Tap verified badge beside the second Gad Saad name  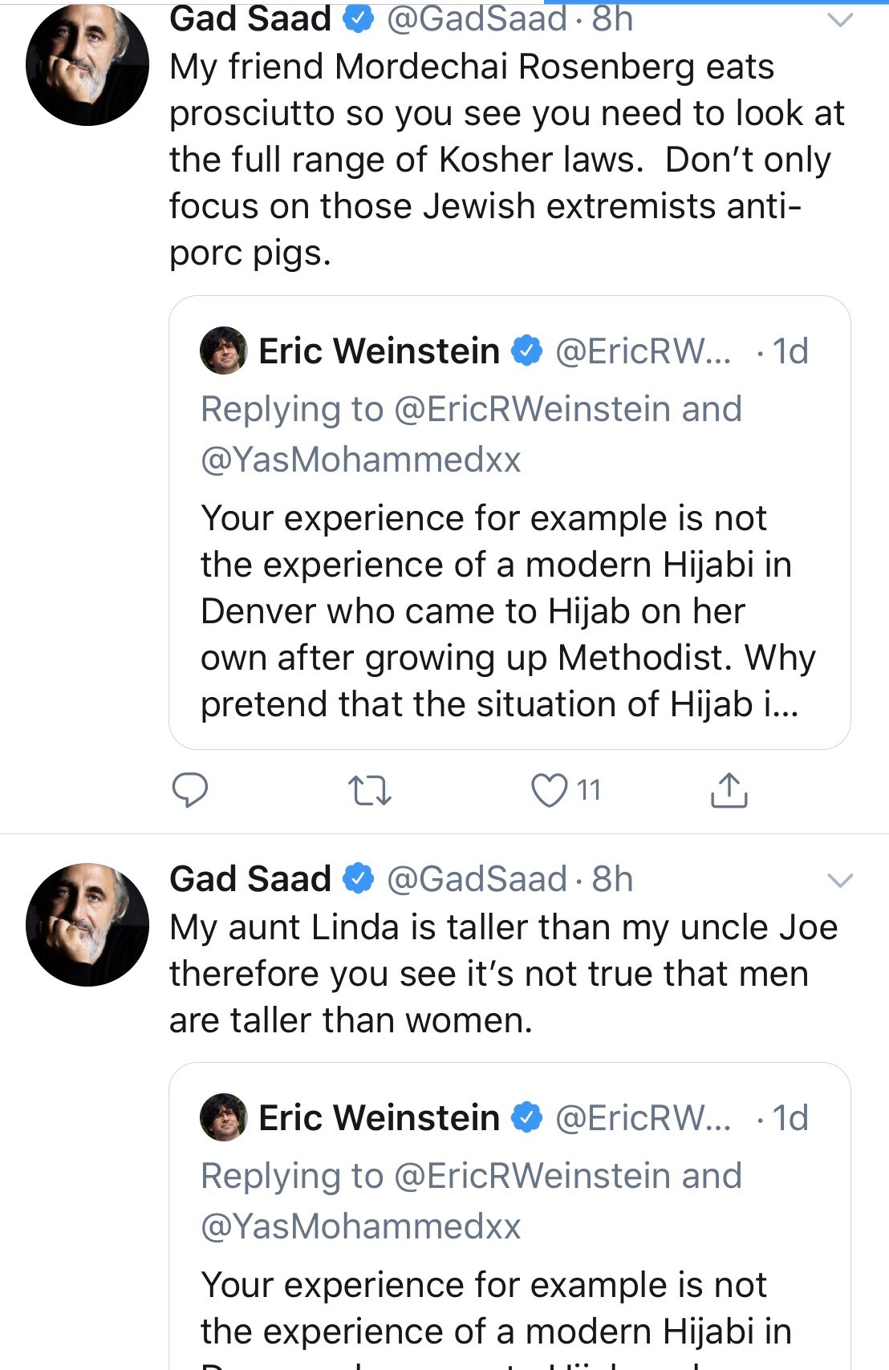359,879
